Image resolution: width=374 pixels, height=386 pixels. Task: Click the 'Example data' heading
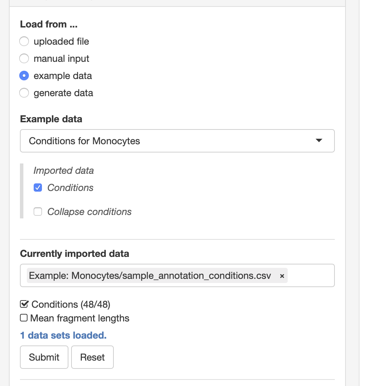point(51,119)
